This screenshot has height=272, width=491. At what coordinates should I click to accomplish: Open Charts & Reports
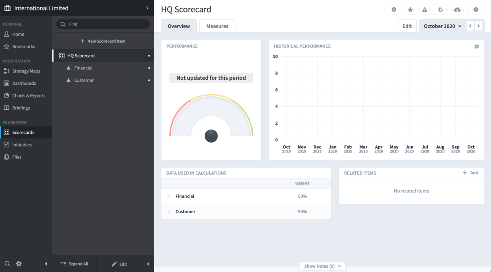click(x=7, y=96)
